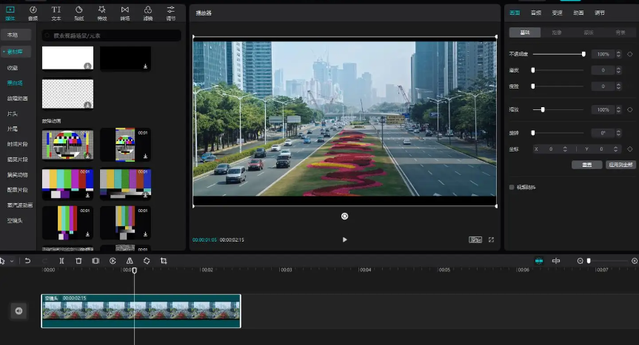Toggle timeline snapping (highlighted cyan icon)
This screenshot has width=639, height=345.
coord(539,261)
